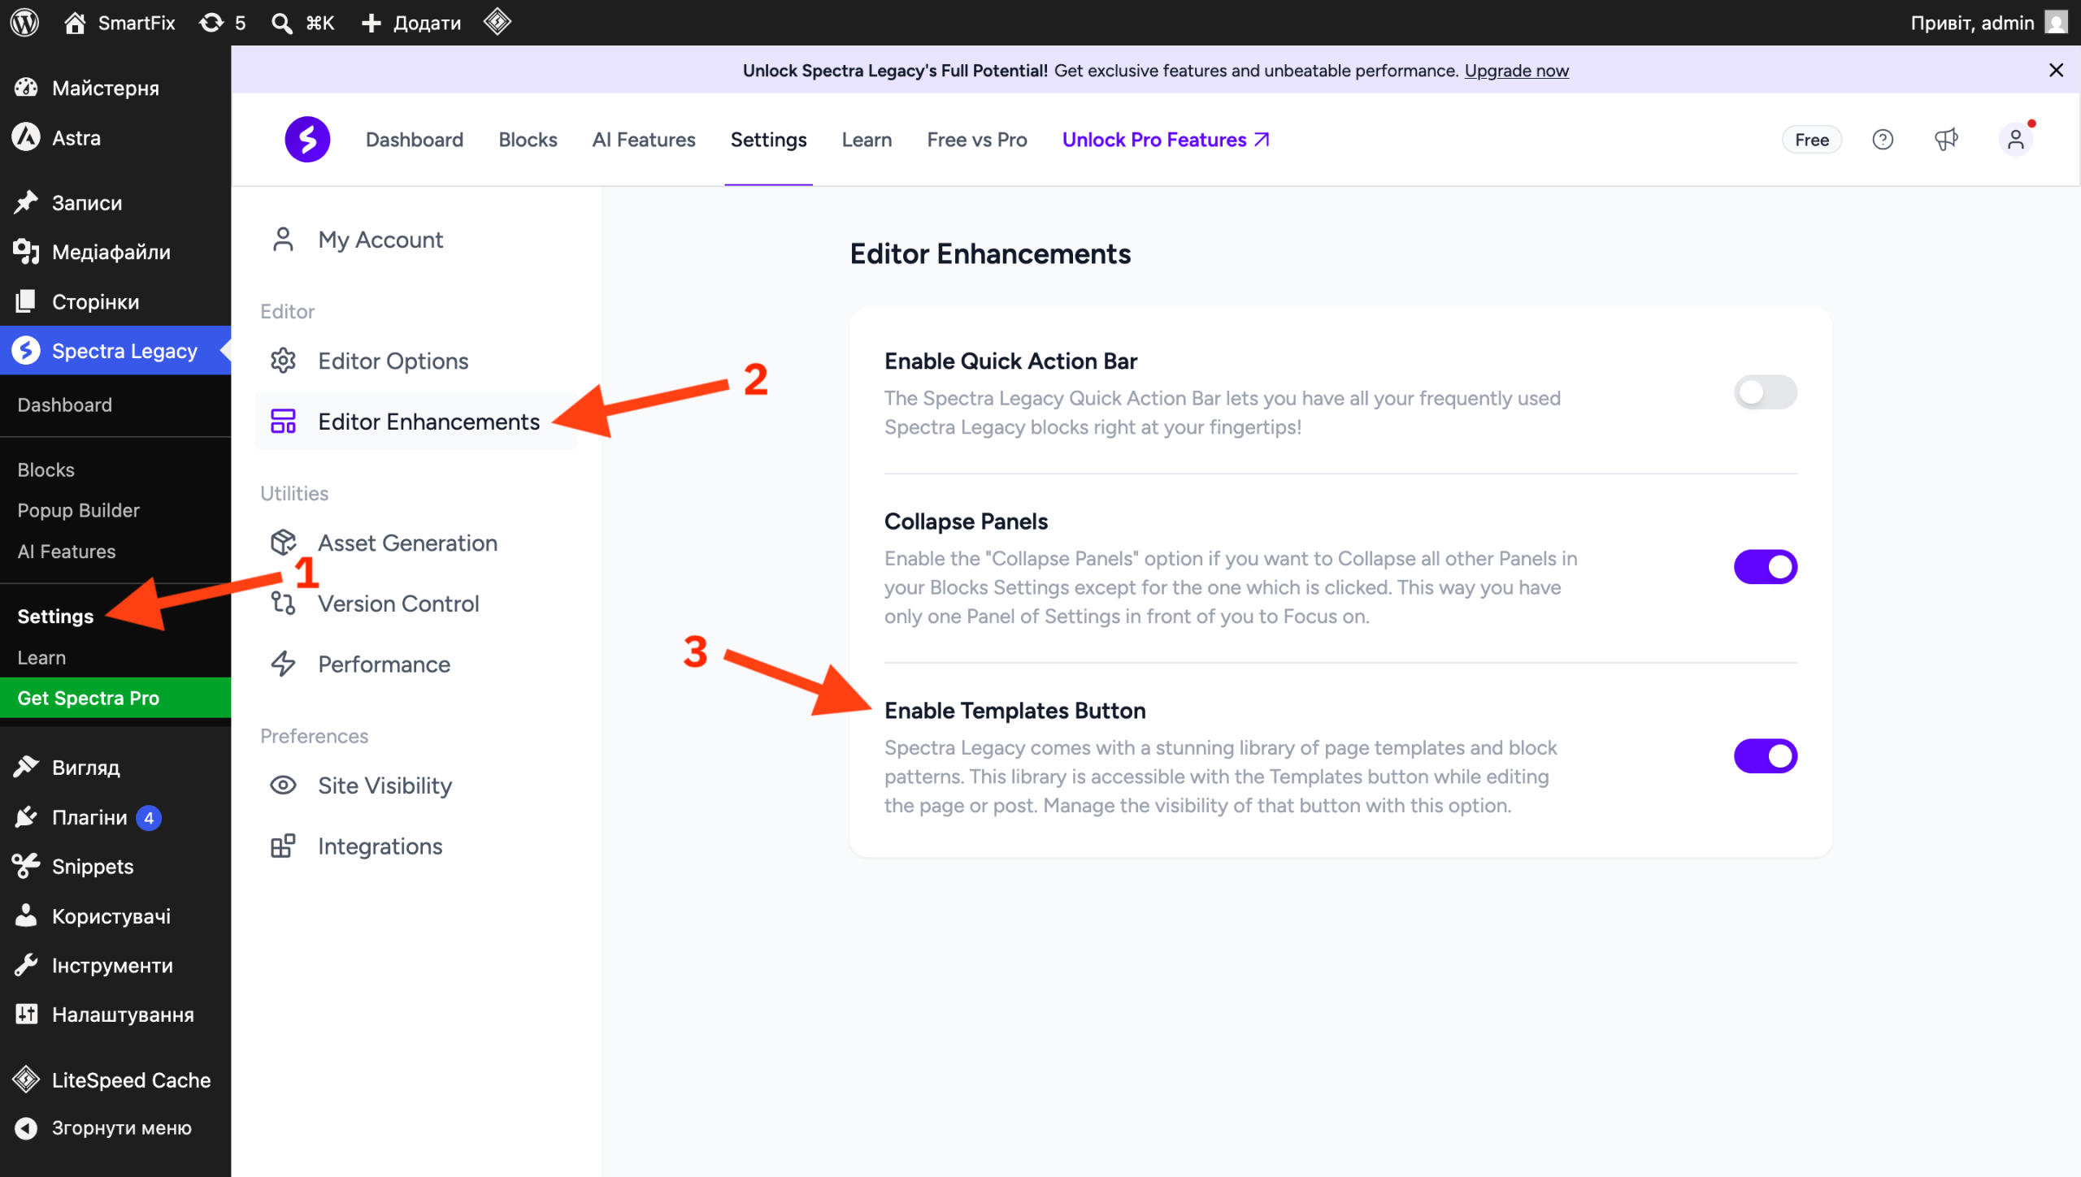
Task: Click the Integrations blocks icon
Action: click(x=283, y=846)
